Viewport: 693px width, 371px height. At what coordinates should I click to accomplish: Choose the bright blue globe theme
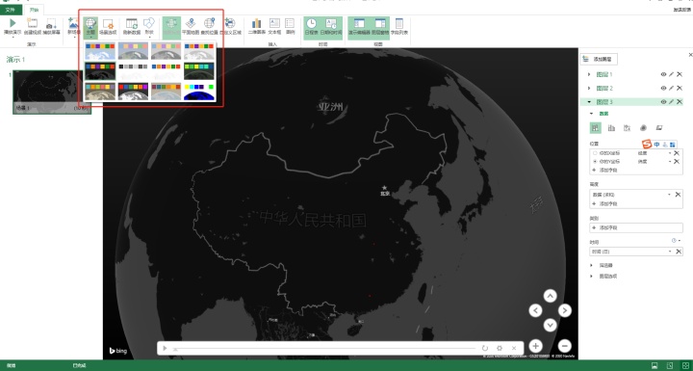(x=199, y=92)
